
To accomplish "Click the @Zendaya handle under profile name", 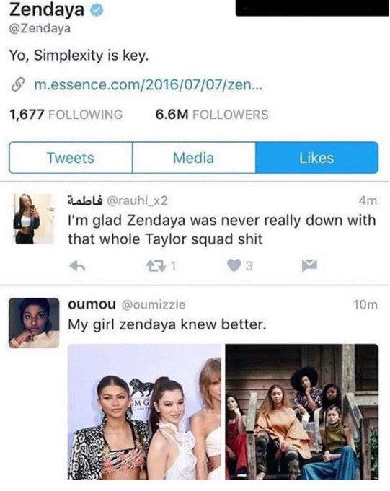I will (40, 29).
